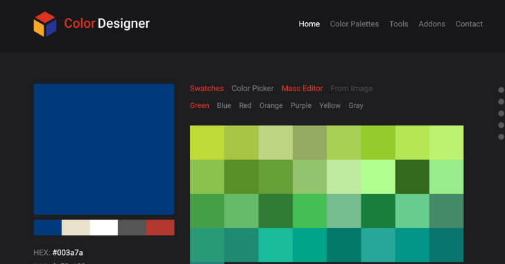Pick the neon light green swatch, second row
Screen dimensions: 505x264
click(378, 177)
